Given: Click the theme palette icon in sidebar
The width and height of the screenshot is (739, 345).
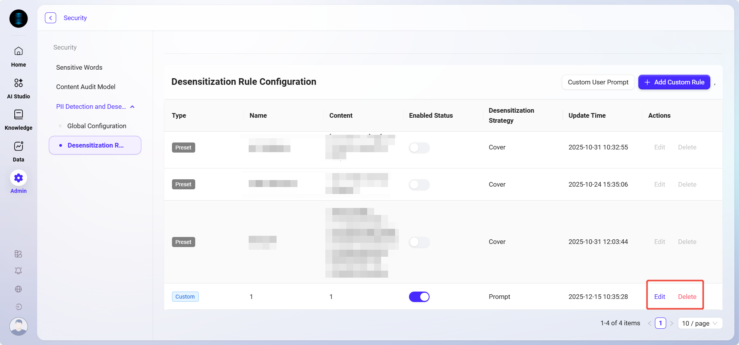Looking at the screenshot, I should coord(18,254).
